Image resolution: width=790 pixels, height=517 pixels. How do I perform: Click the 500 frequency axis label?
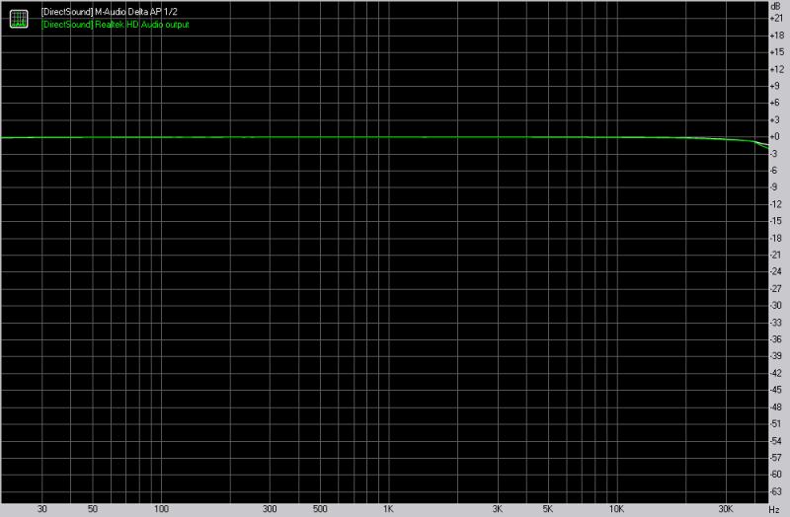(x=319, y=510)
